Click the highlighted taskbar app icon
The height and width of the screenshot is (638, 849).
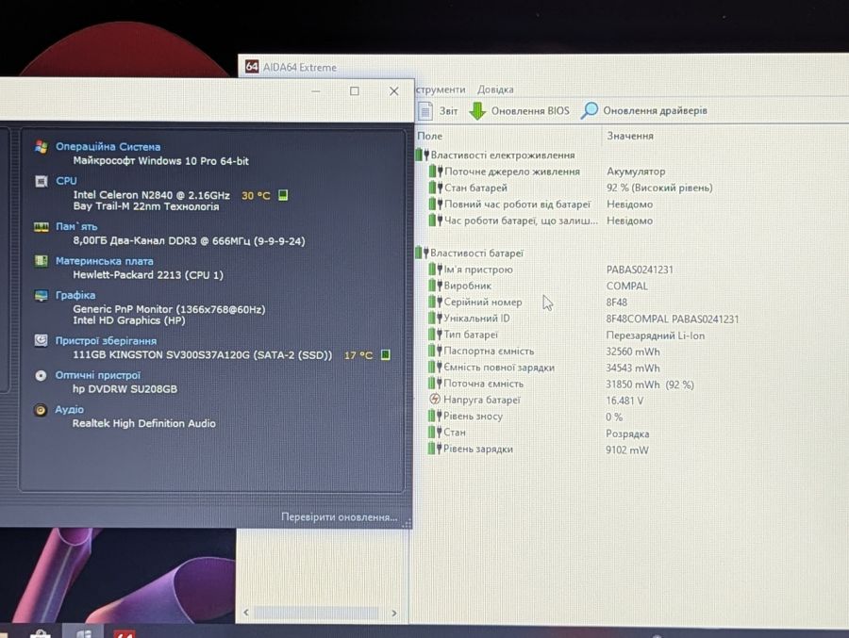tap(84, 632)
